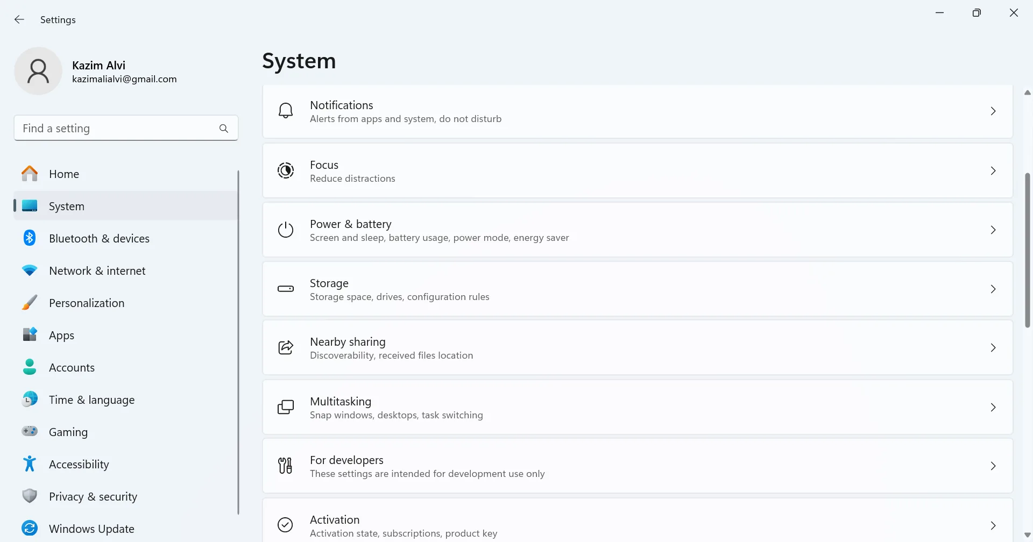This screenshot has width=1033, height=542.
Task: Expand Nearby sharing chevron
Action: tap(993, 348)
